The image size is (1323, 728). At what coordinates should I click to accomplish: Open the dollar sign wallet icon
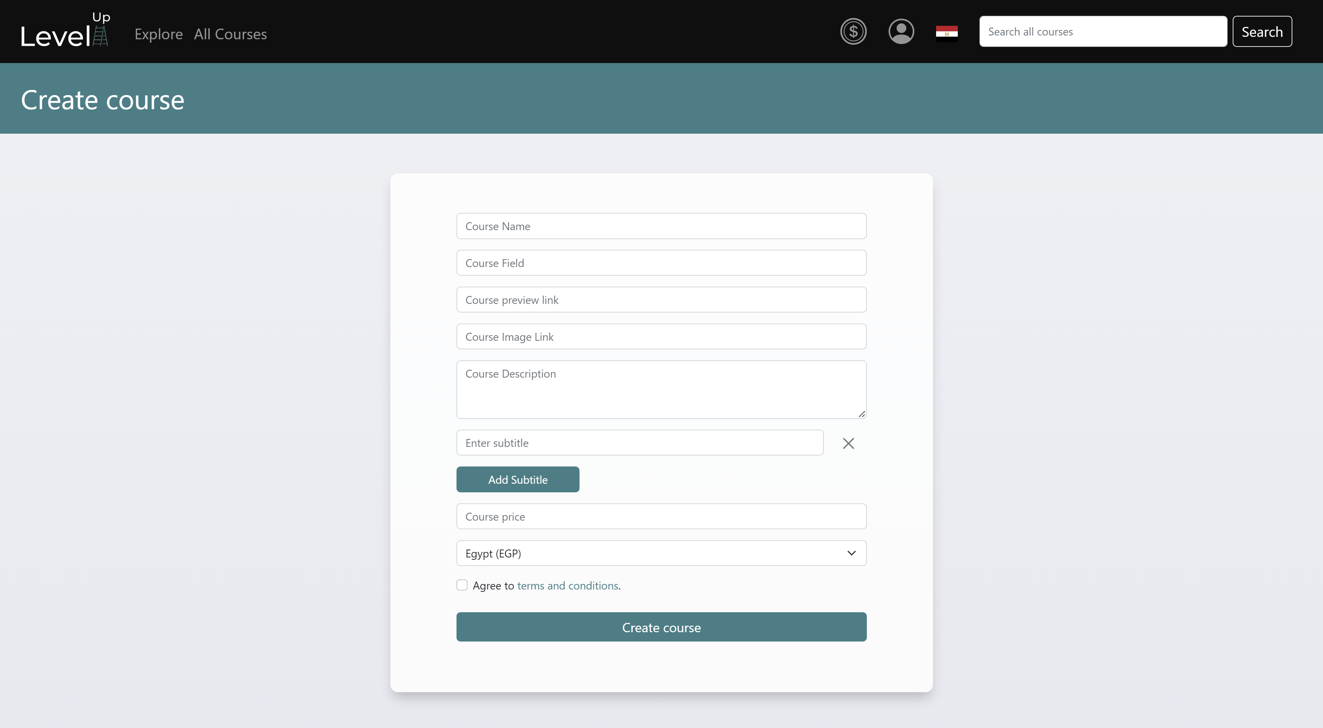pyautogui.click(x=853, y=32)
